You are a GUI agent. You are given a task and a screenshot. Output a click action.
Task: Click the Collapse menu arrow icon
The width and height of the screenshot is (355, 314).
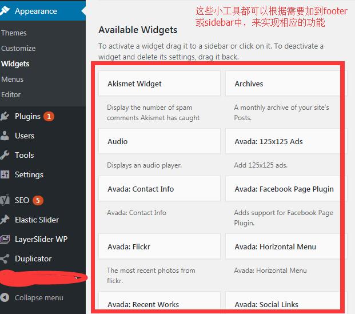5,297
